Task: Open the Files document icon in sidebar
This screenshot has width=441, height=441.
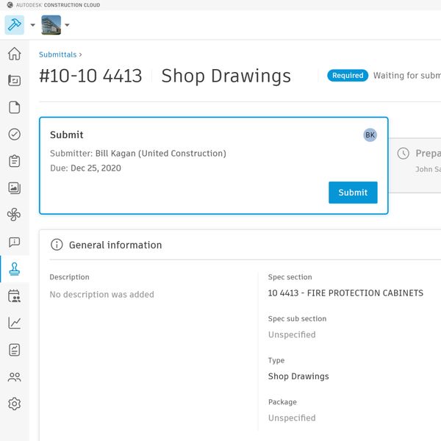Action: coord(15,107)
